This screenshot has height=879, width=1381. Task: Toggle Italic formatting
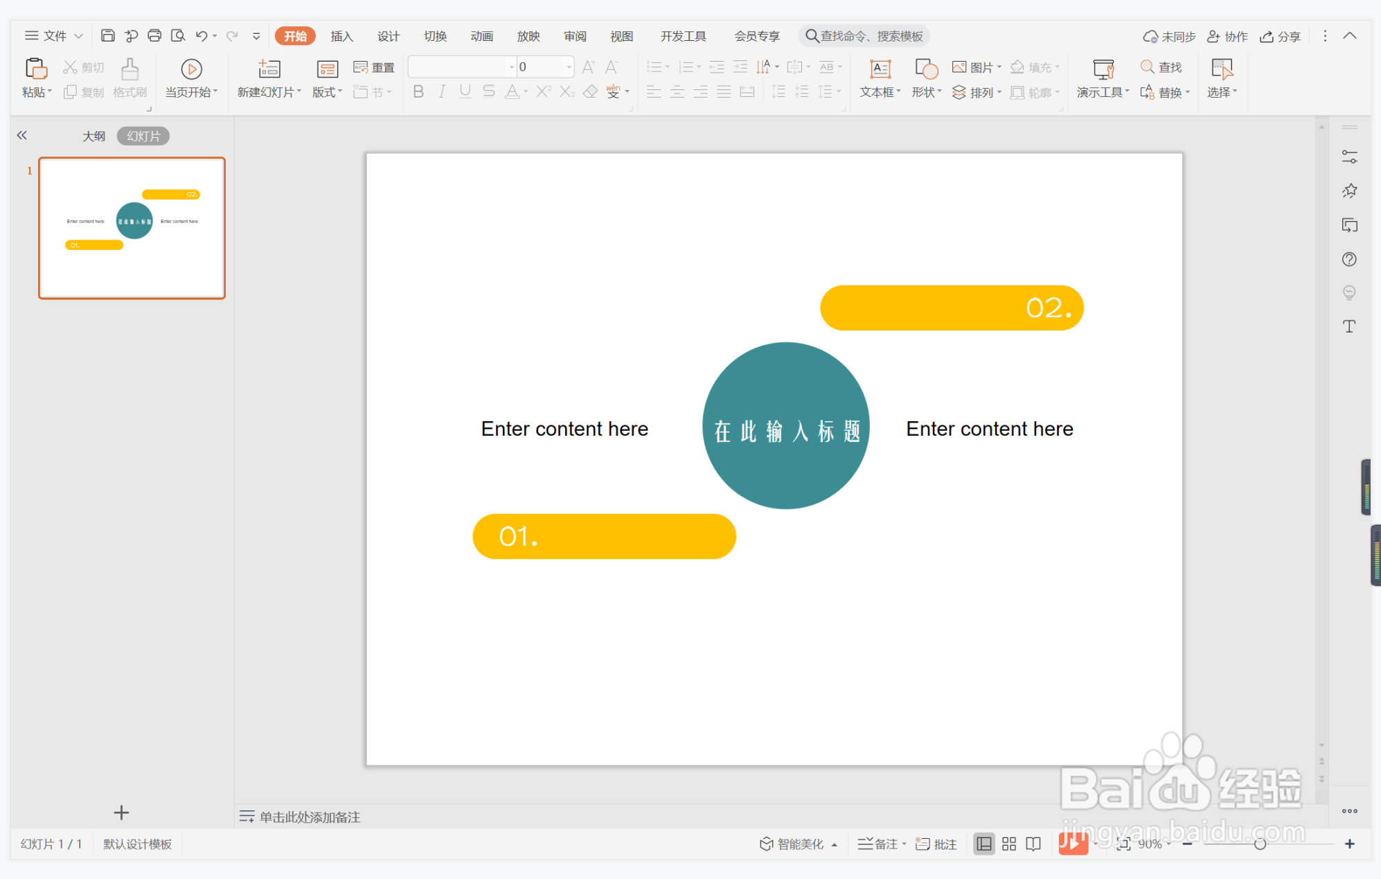(442, 91)
